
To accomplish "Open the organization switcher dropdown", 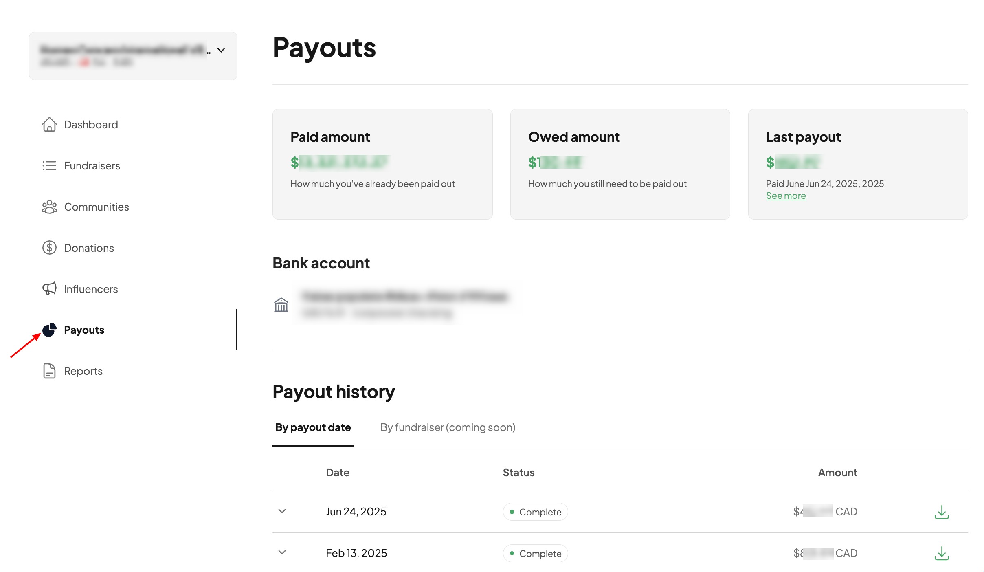I will tap(221, 51).
